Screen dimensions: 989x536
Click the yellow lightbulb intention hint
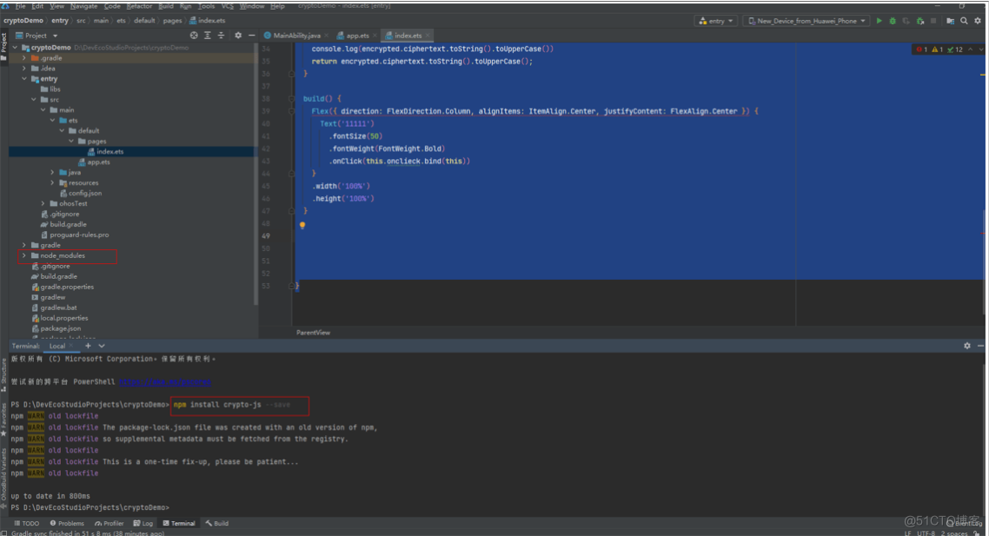pyautogui.click(x=302, y=225)
